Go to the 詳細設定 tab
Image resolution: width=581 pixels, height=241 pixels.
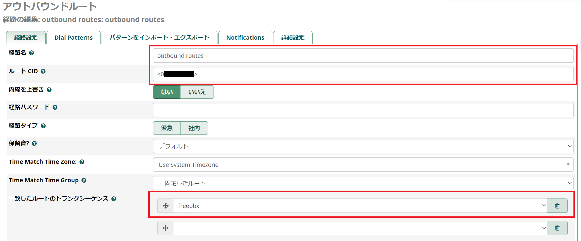[x=293, y=38]
